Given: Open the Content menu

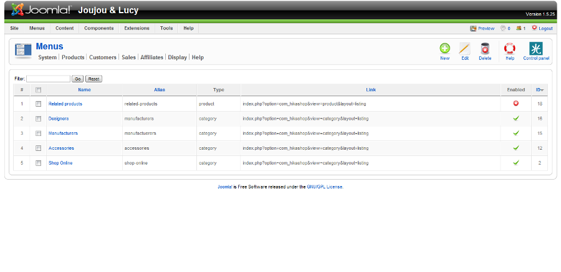Looking at the screenshot, I should [x=65, y=28].
